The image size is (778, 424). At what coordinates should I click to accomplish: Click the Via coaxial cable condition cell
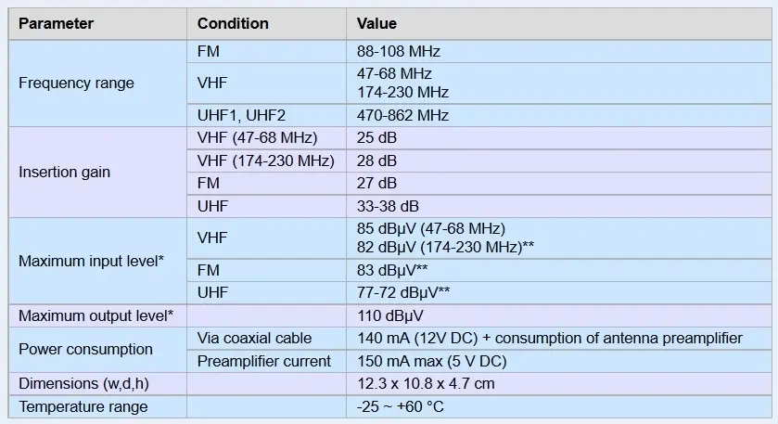click(266, 338)
